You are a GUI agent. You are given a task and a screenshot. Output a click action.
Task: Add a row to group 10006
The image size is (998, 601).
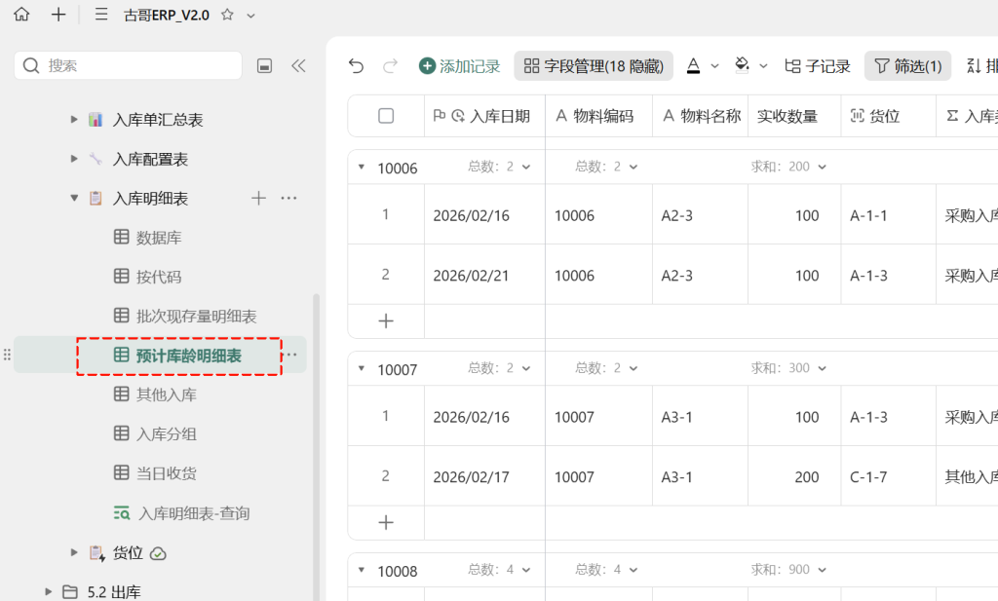pyautogui.click(x=386, y=321)
